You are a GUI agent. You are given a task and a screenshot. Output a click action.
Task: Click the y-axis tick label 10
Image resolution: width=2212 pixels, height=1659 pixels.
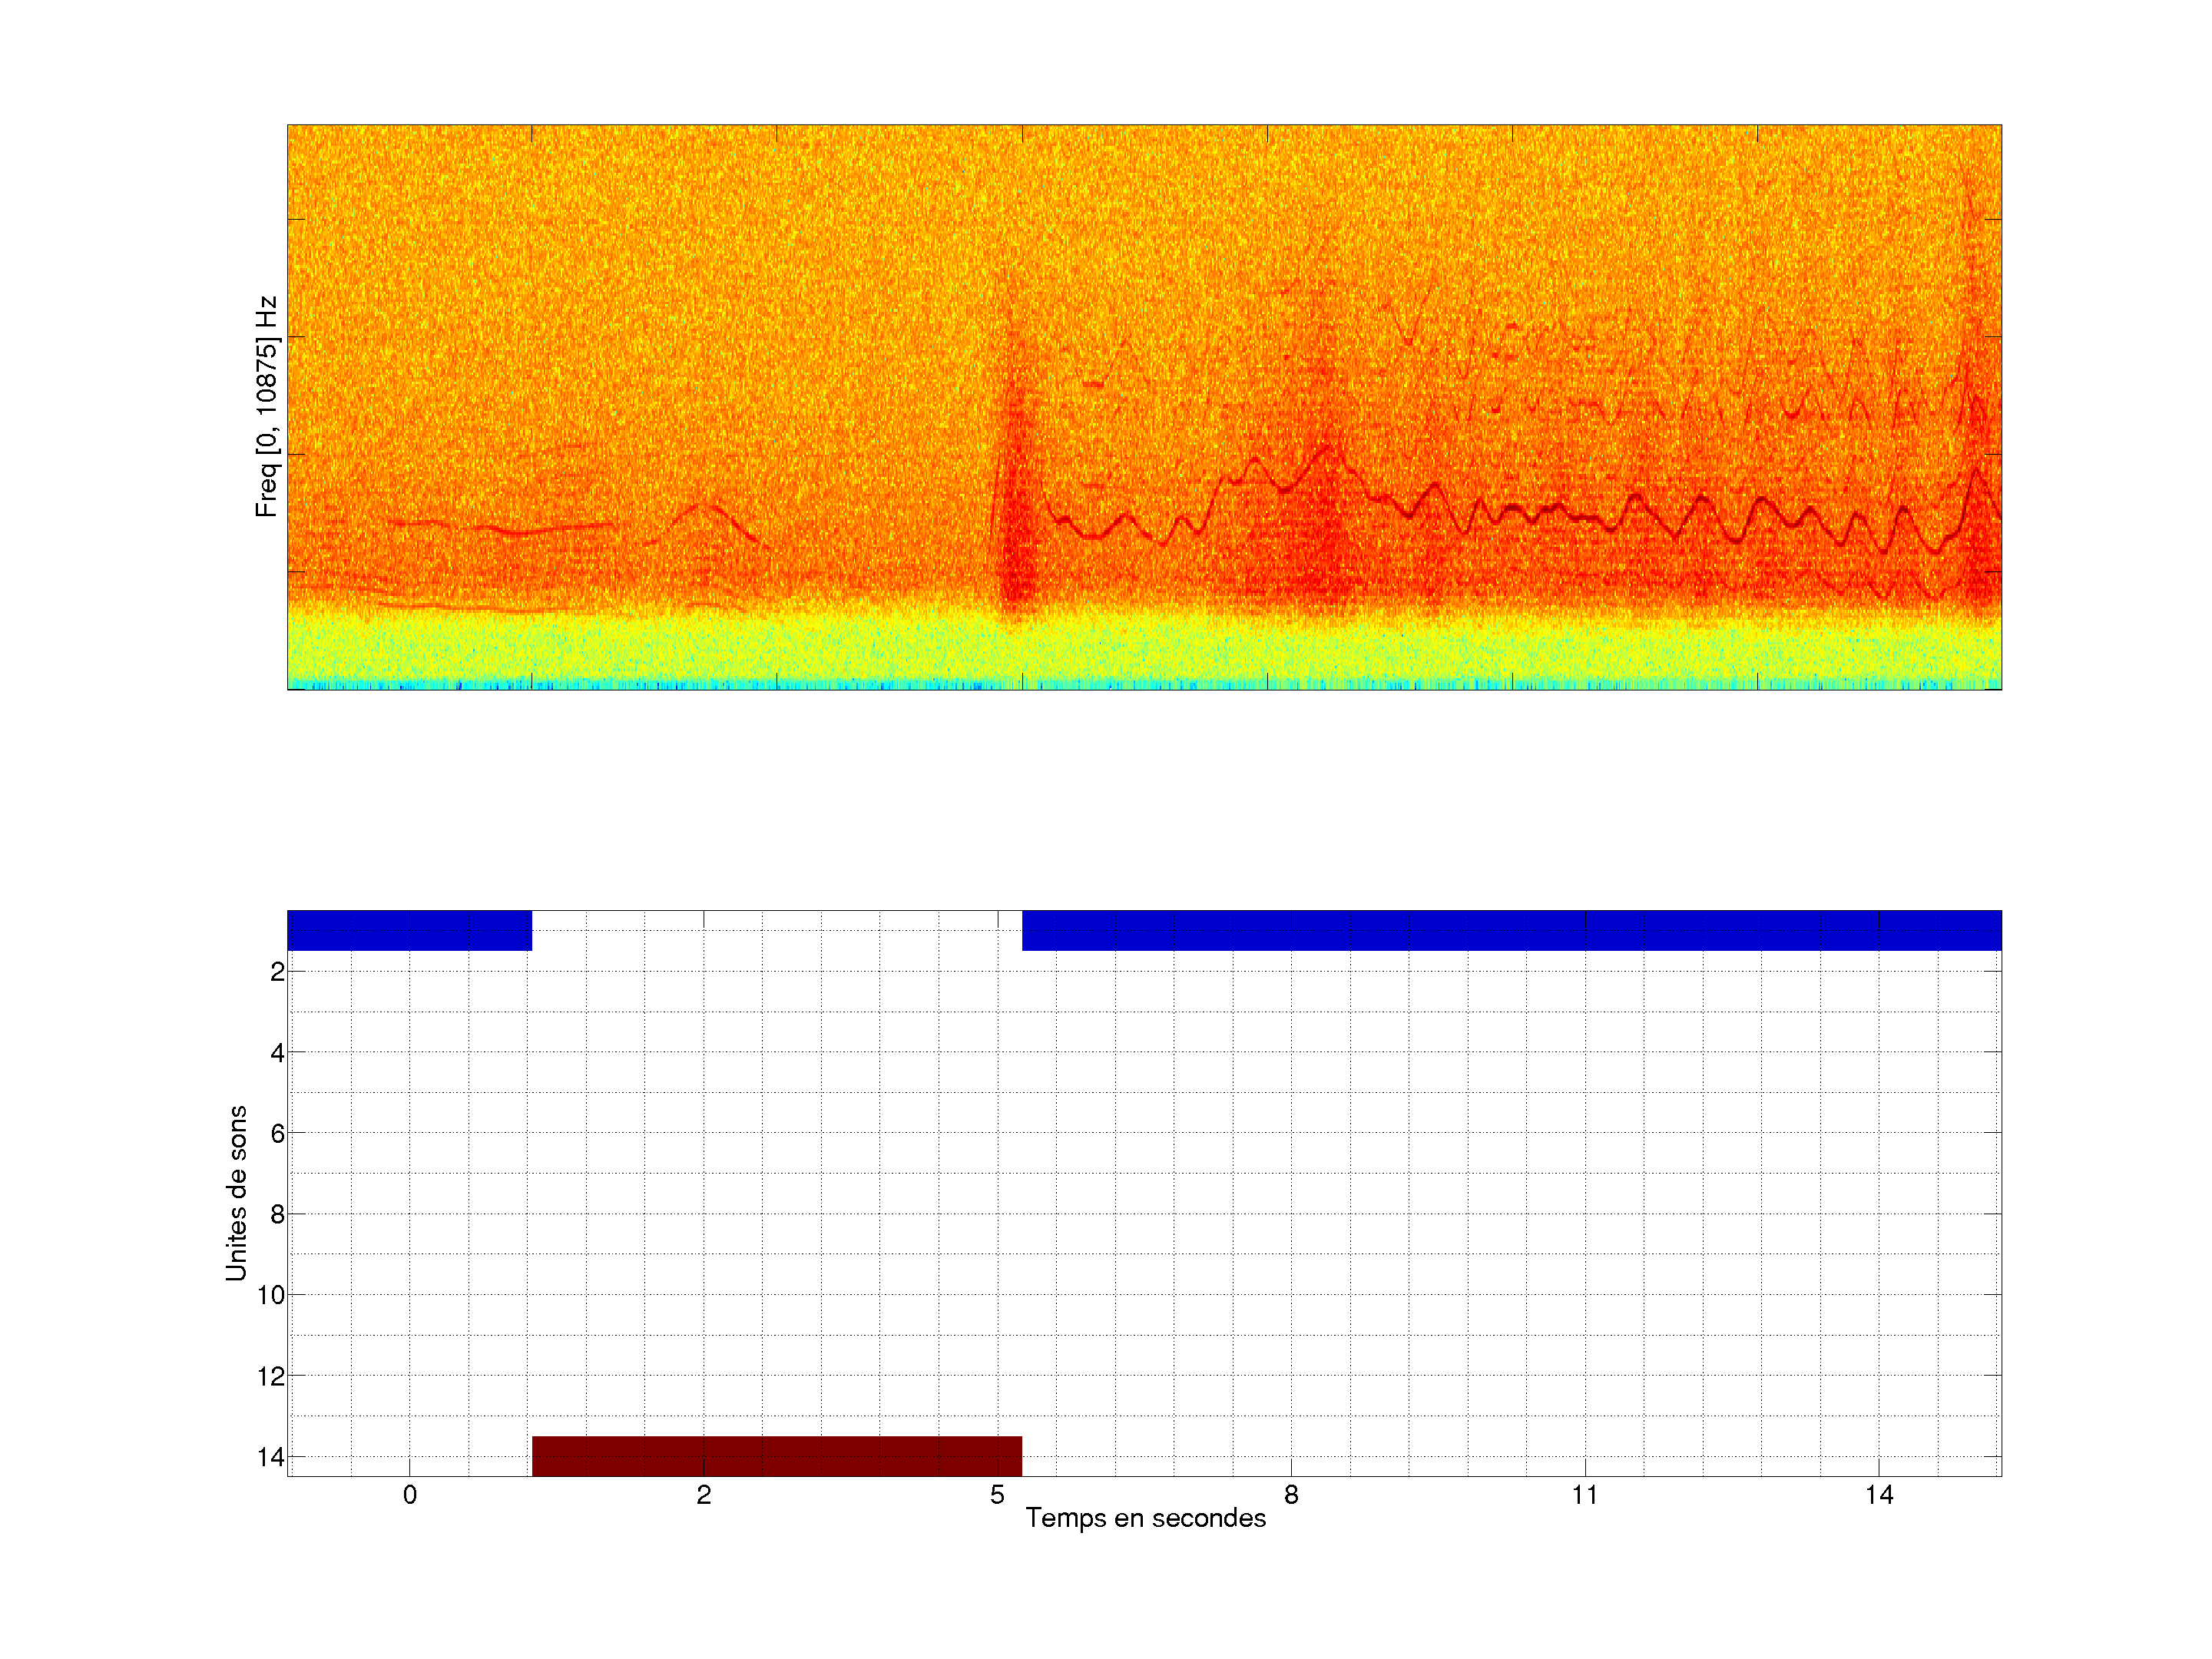coord(271,1296)
